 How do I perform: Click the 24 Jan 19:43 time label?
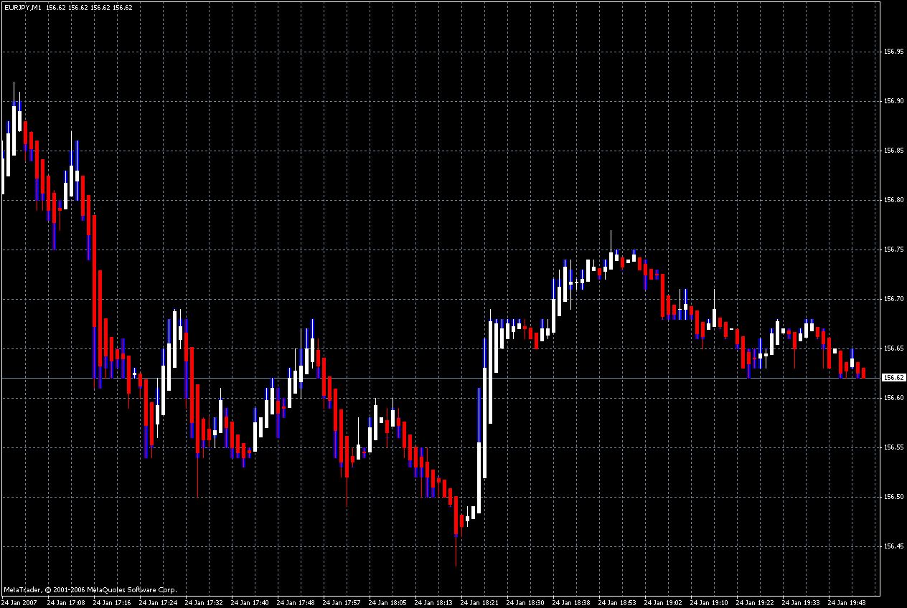[x=847, y=602]
